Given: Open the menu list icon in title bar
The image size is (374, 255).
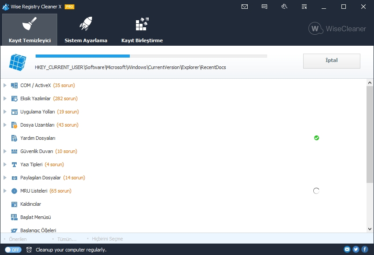Looking at the screenshot, I should (304, 7).
